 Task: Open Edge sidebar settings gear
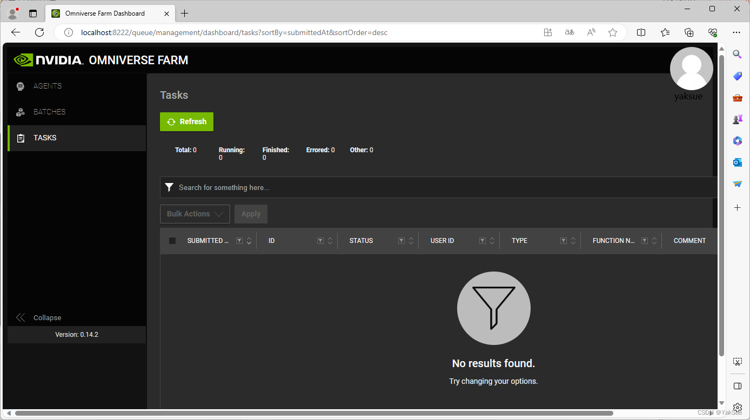(738, 408)
